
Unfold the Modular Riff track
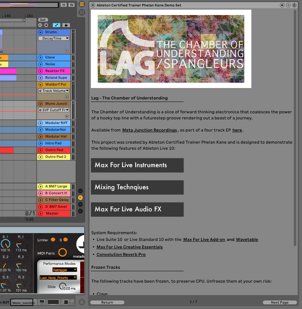point(41,123)
